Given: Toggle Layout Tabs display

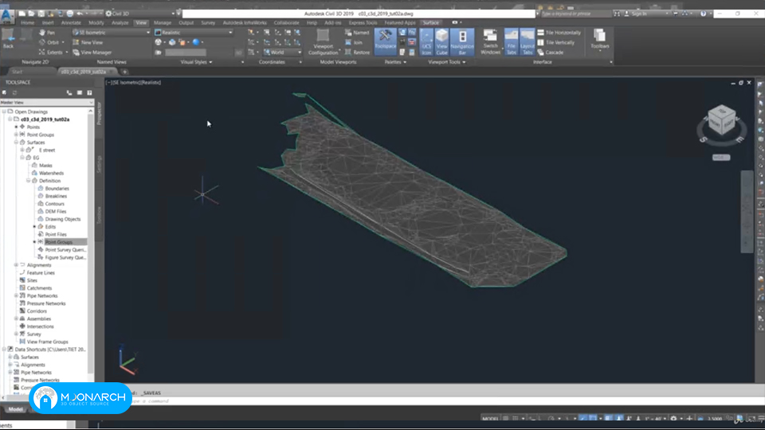Looking at the screenshot, I should click(528, 41).
